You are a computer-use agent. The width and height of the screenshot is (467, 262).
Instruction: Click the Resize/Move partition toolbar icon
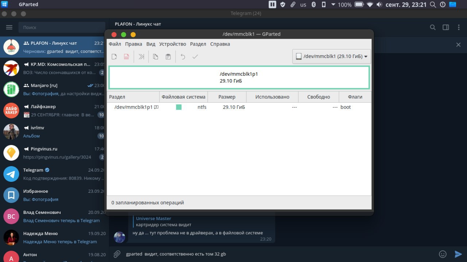coord(142,56)
